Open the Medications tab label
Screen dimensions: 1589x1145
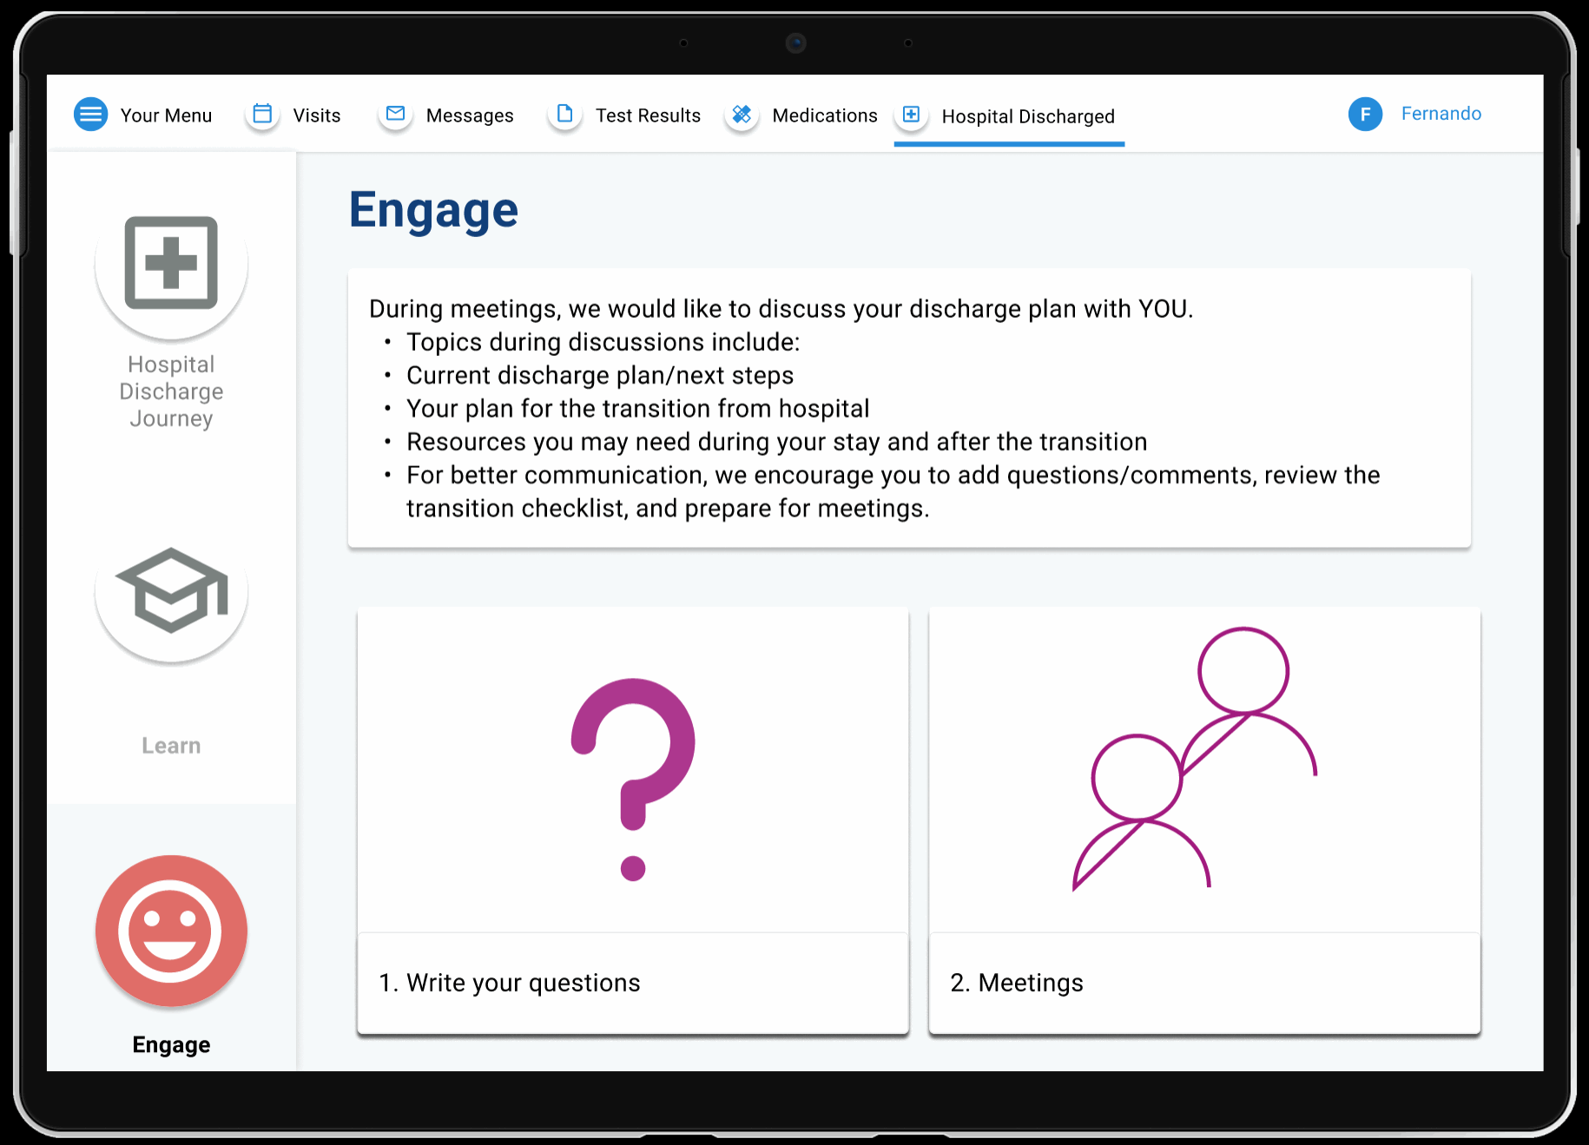tap(825, 115)
